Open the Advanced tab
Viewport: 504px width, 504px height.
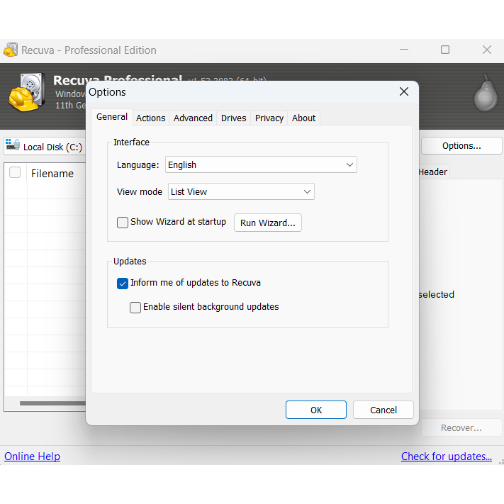[x=193, y=118]
